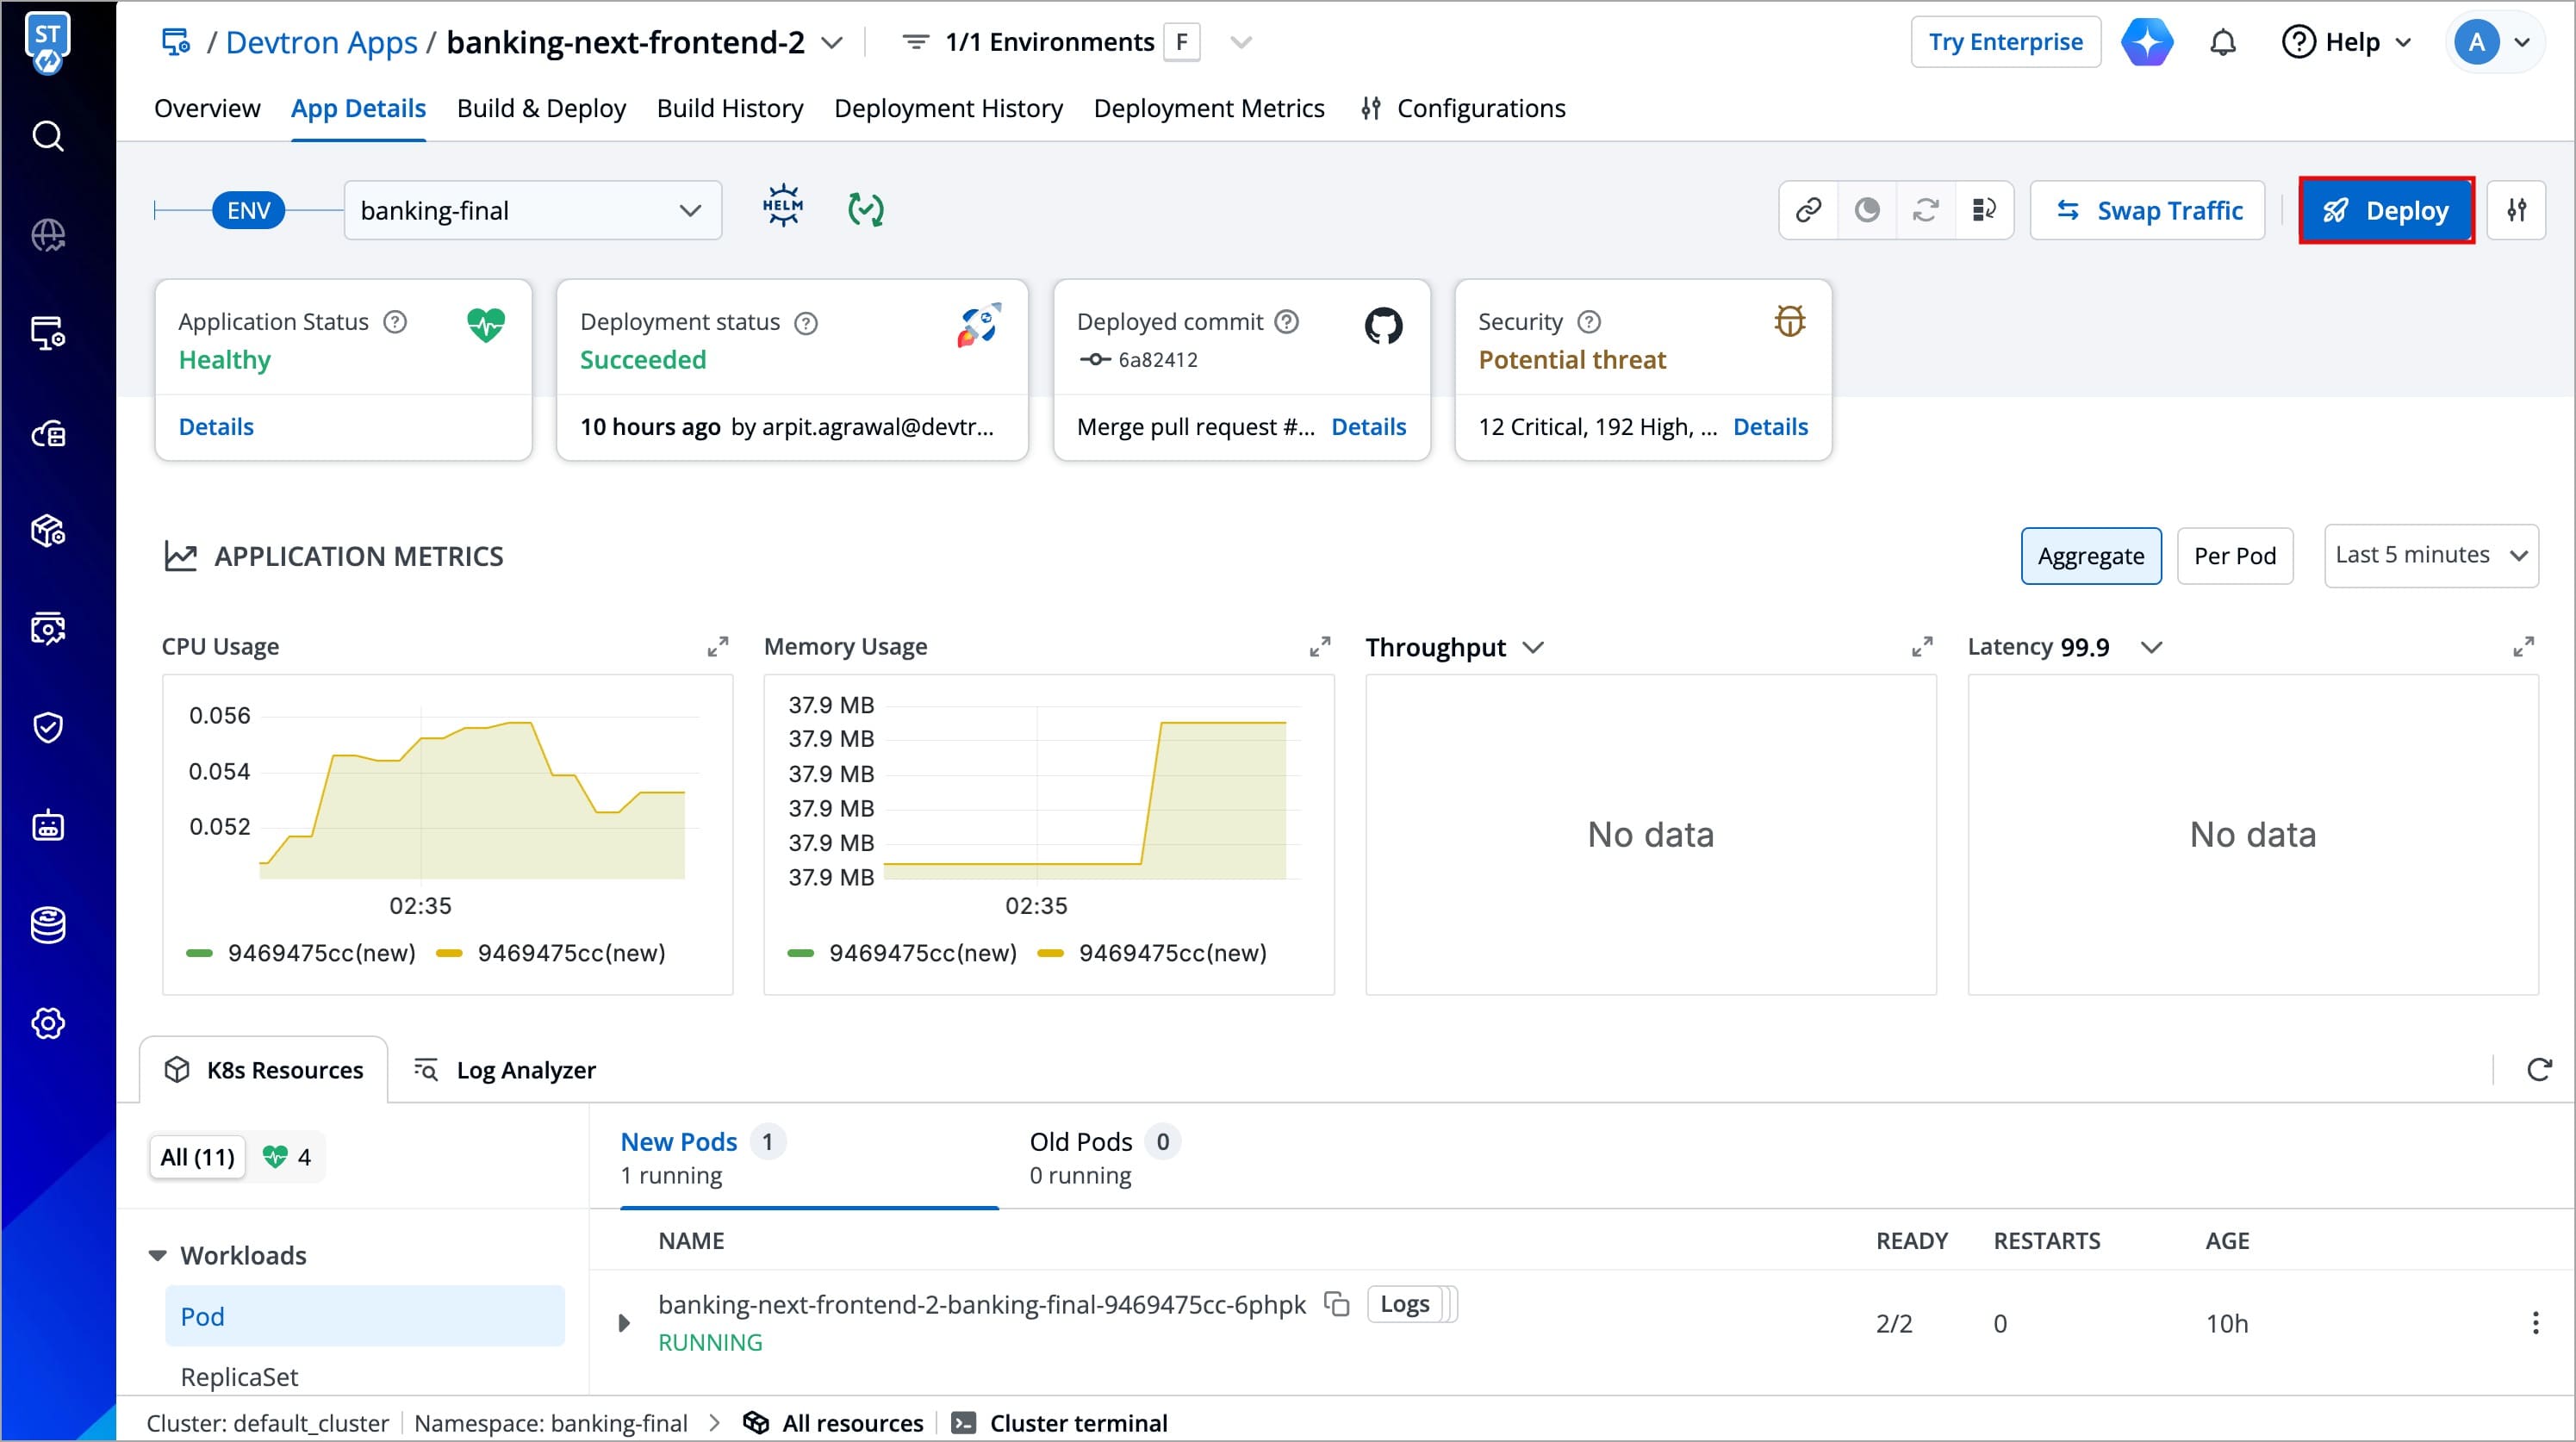The width and height of the screenshot is (2576, 1442).
Task: Expand the CPU Usage chart fullscreen
Action: coord(717,647)
